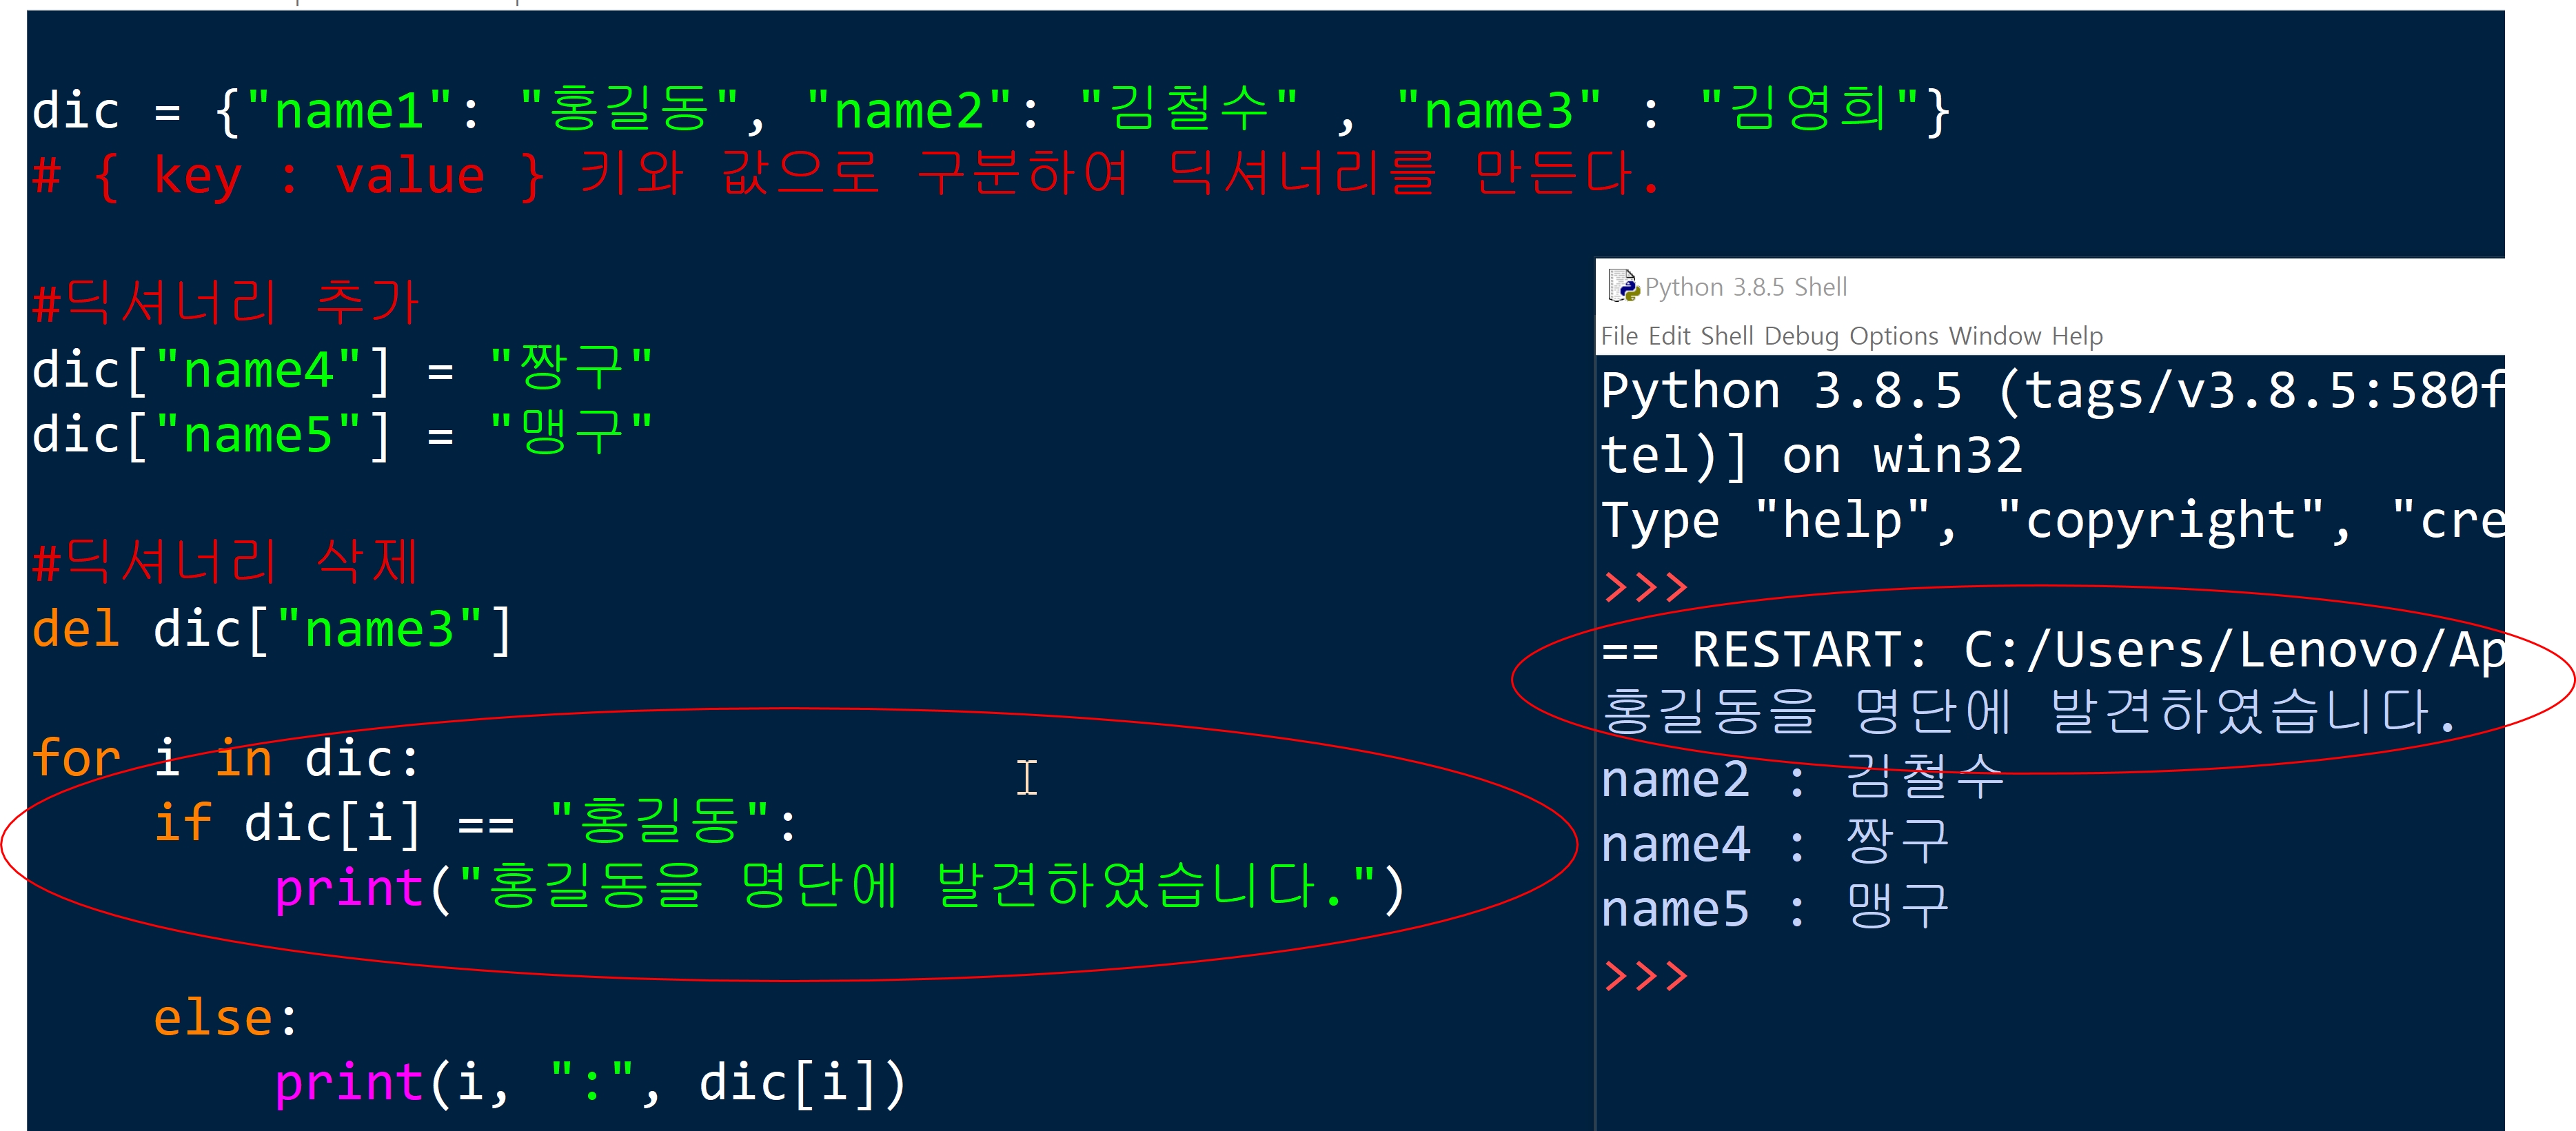
Task: Click the '#딕셔너리 삭제' comment
Action: tap(226, 561)
